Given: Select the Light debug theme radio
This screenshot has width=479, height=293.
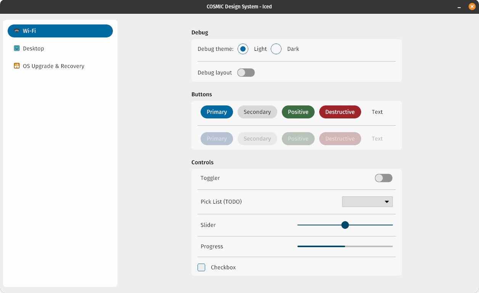Looking at the screenshot, I should [243, 49].
